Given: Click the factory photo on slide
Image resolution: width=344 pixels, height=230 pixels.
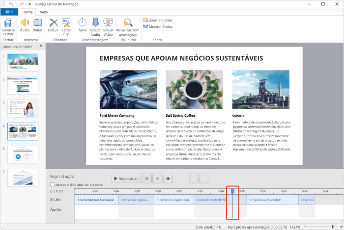Looking at the screenshot, I should click(260, 89).
